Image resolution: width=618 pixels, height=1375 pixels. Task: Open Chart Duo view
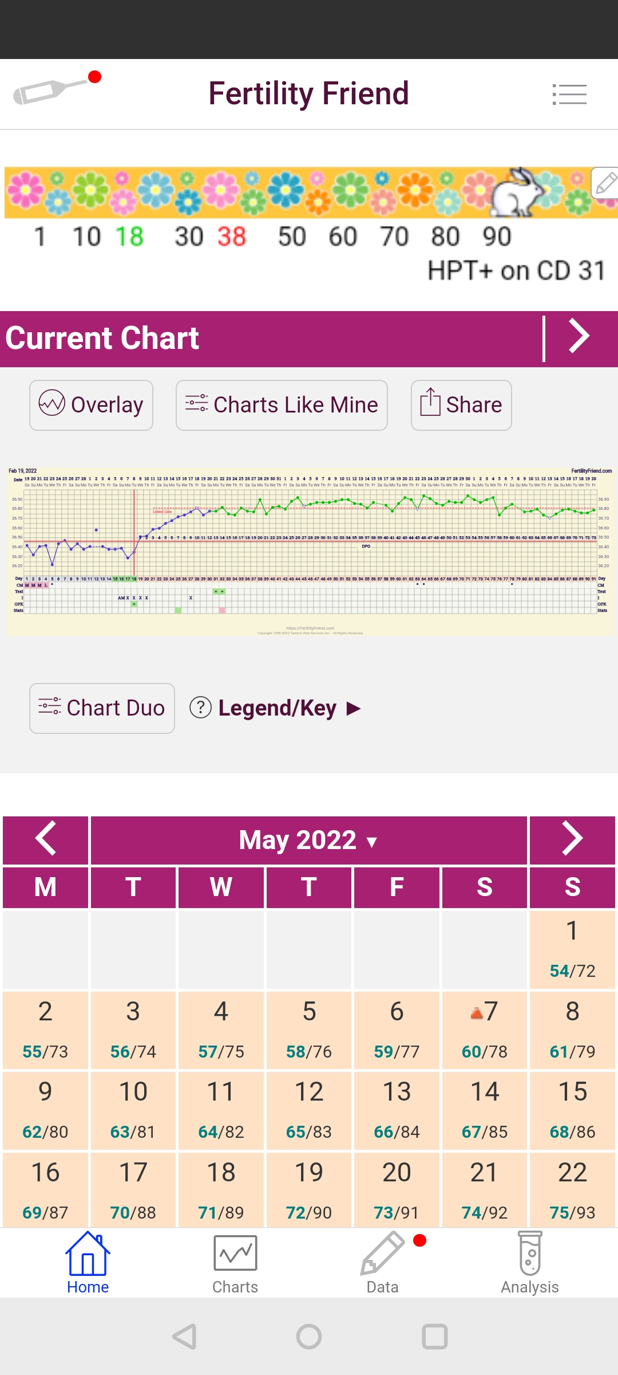(x=102, y=708)
